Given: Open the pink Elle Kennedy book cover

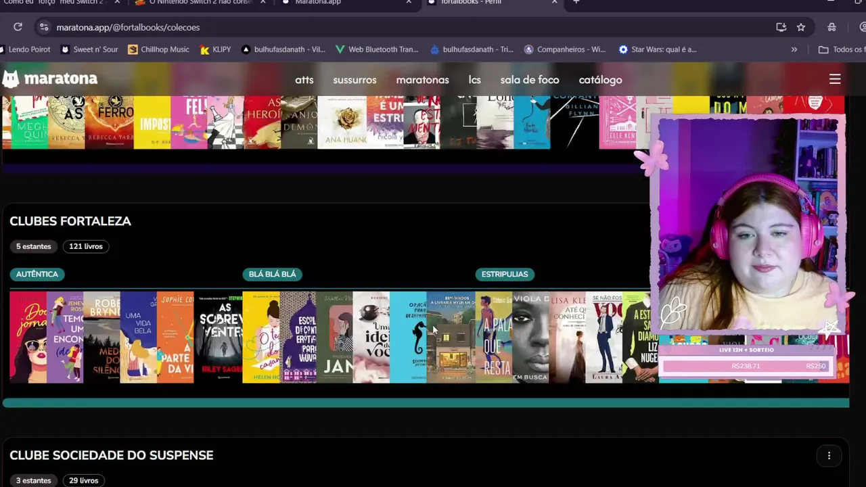Looking at the screenshot, I should 618,122.
